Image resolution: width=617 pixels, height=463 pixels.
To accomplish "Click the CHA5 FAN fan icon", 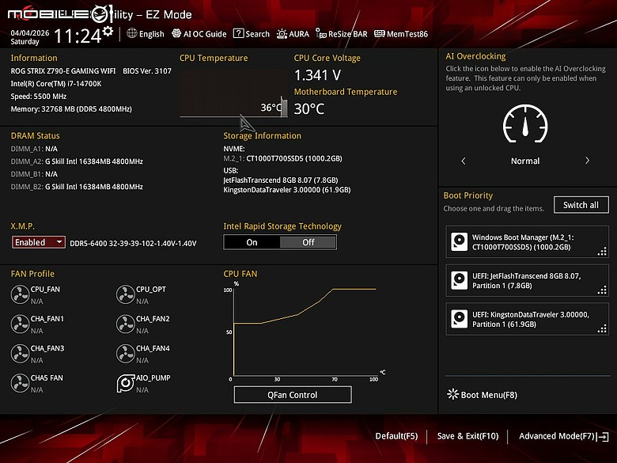I will pyautogui.click(x=20, y=383).
